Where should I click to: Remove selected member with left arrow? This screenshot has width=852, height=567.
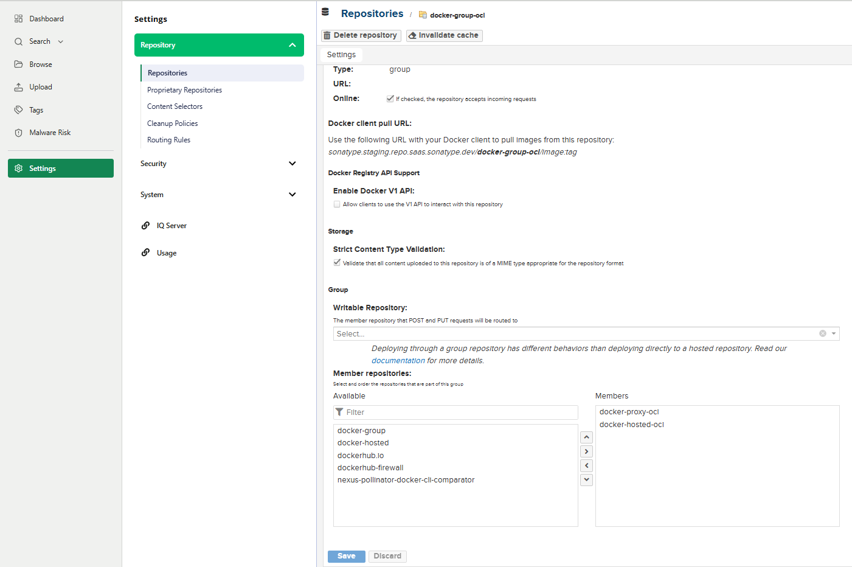[x=586, y=465]
